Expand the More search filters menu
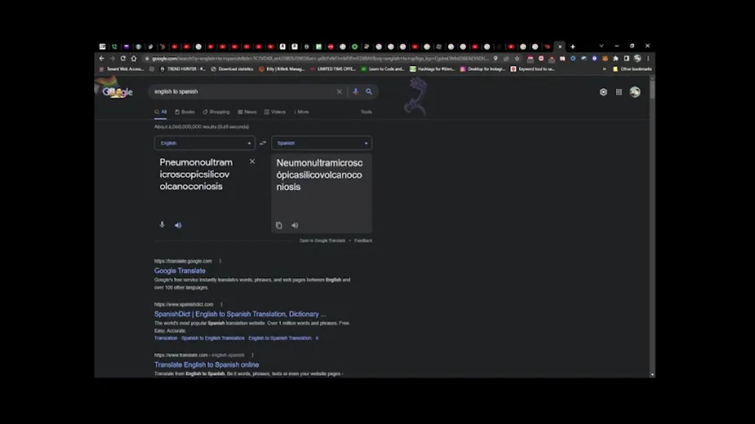Screen dimensions: 755x424 301,112
